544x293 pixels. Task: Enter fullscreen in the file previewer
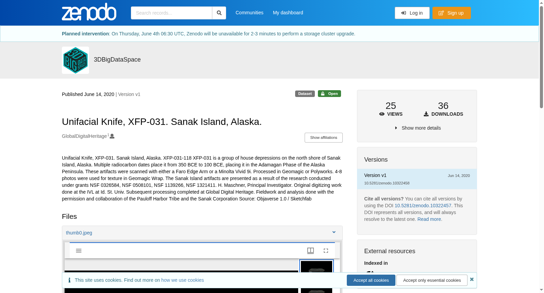point(326,251)
